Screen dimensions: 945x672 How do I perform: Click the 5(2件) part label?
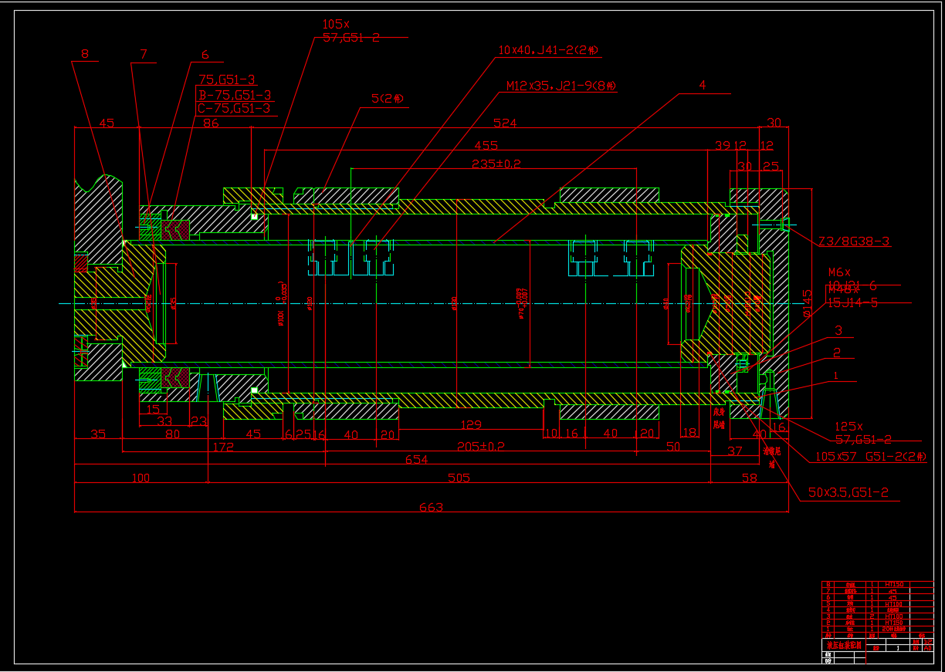coord(388,99)
